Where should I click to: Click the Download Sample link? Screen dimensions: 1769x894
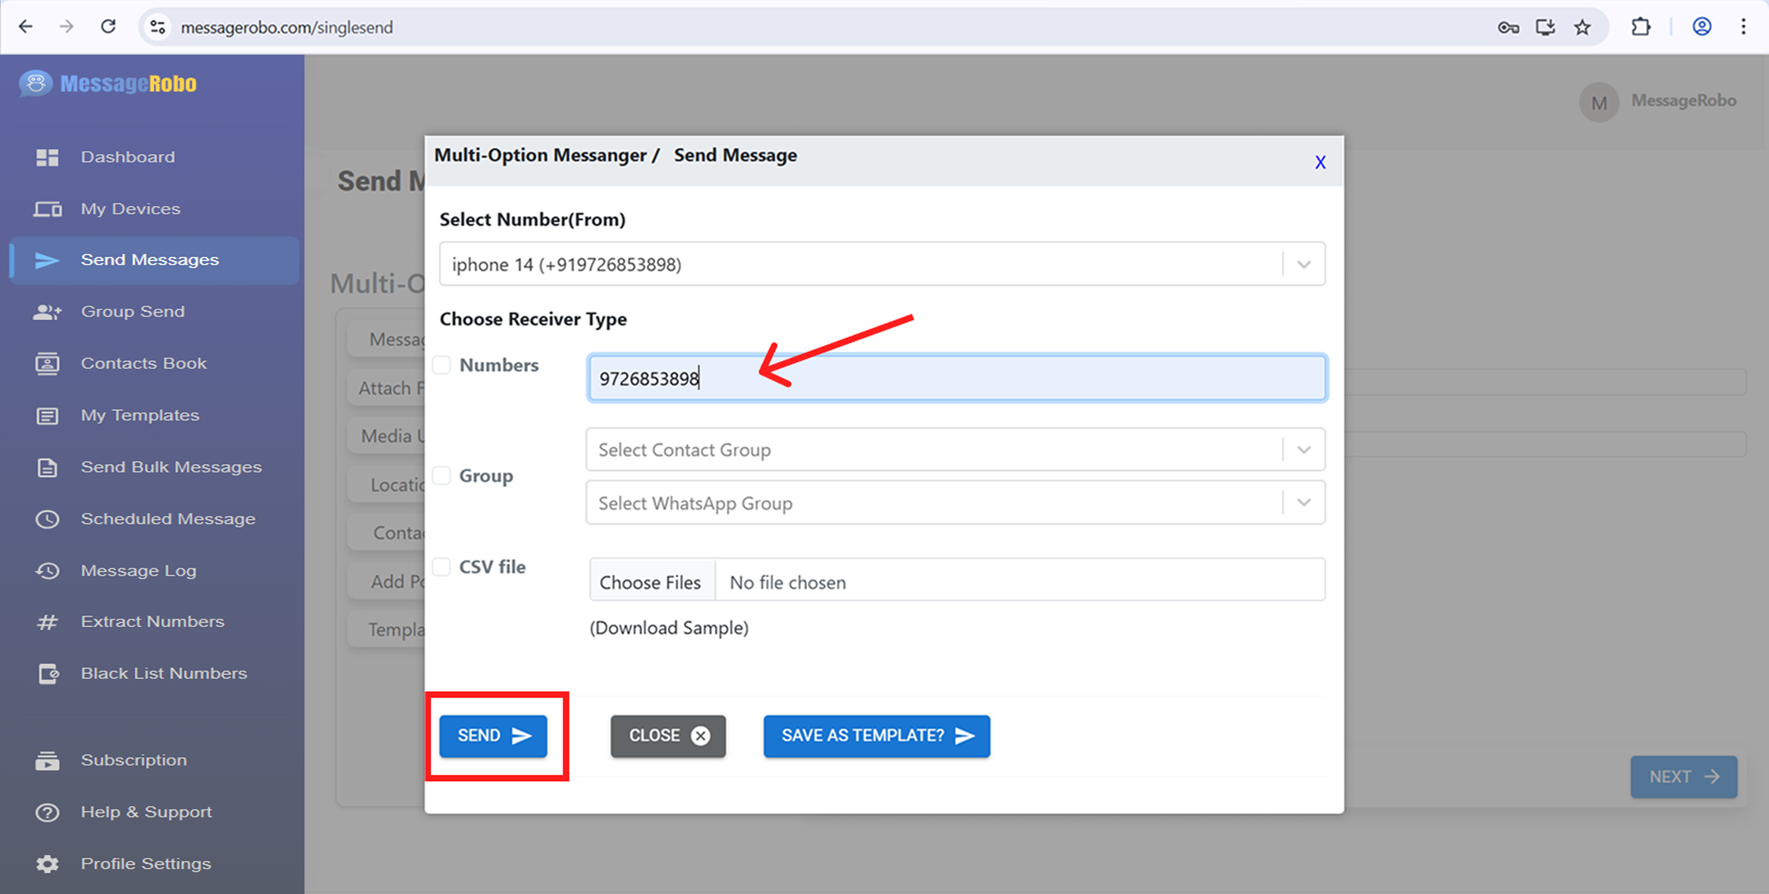pos(668,627)
